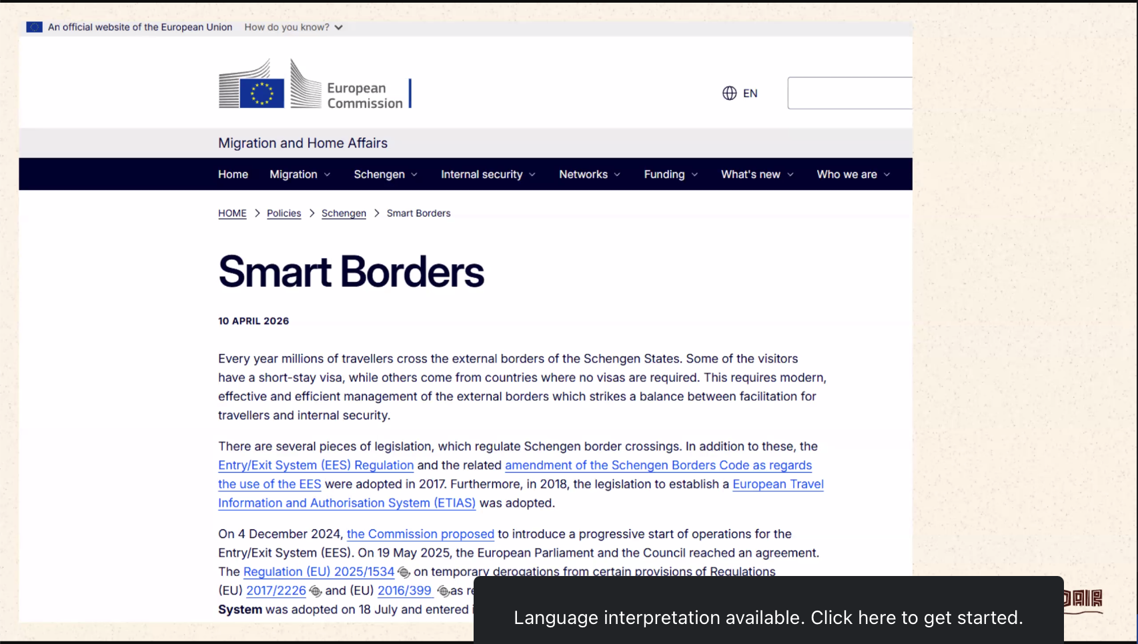Open the Schengen breadcrumb link
This screenshot has width=1138, height=644.
click(344, 213)
